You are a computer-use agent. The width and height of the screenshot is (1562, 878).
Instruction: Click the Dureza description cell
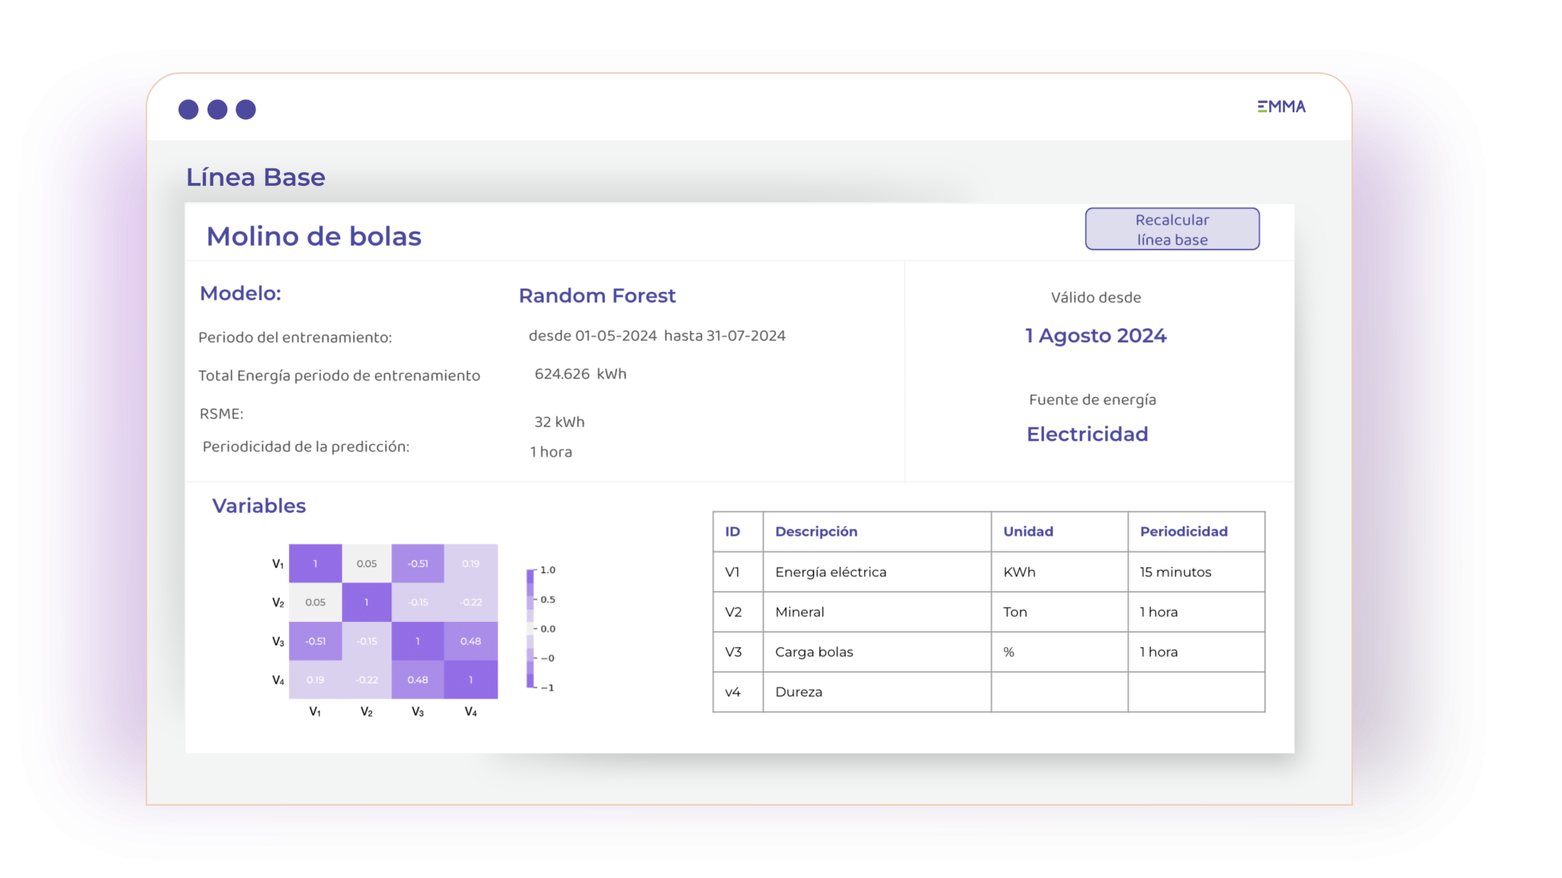799,692
